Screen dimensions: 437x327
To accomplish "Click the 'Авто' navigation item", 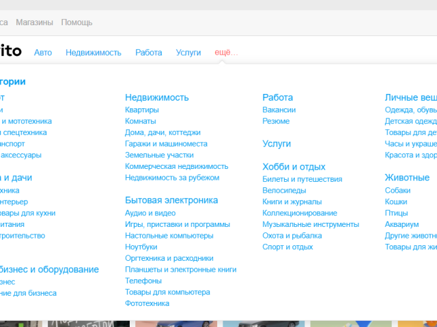I will pyautogui.click(x=43, y=52).
